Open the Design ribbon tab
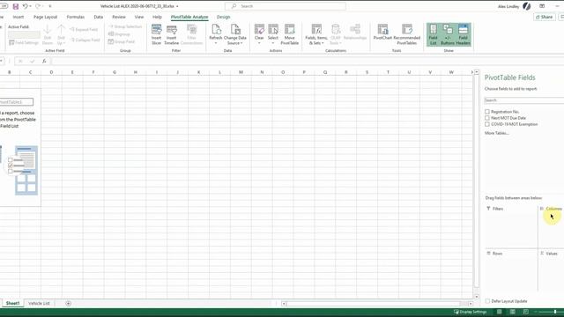The width and height of the screenshot is (564, 317). [223, 17]
